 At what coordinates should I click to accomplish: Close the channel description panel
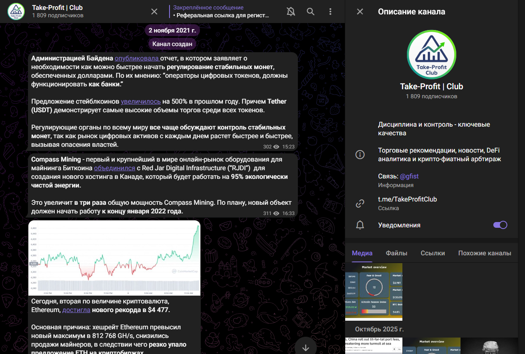pyautogui.click(x=360, y=12)
